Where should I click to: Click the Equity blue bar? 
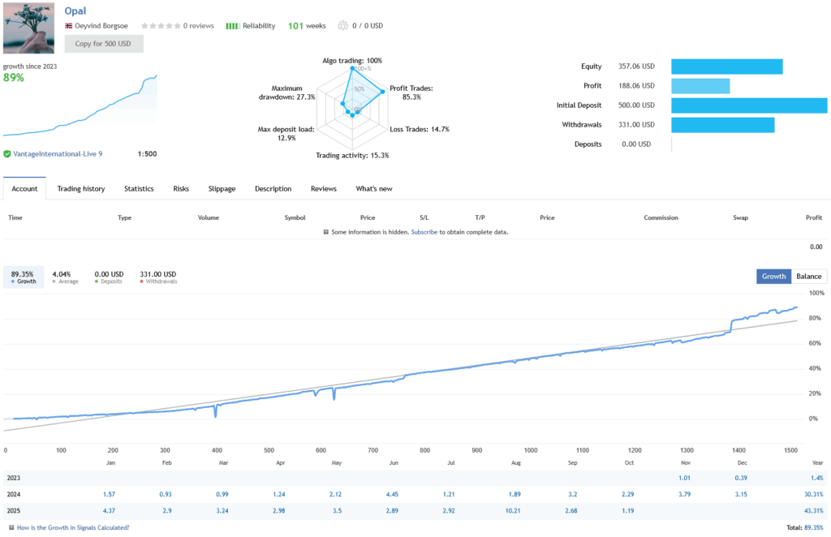[726, 67]
